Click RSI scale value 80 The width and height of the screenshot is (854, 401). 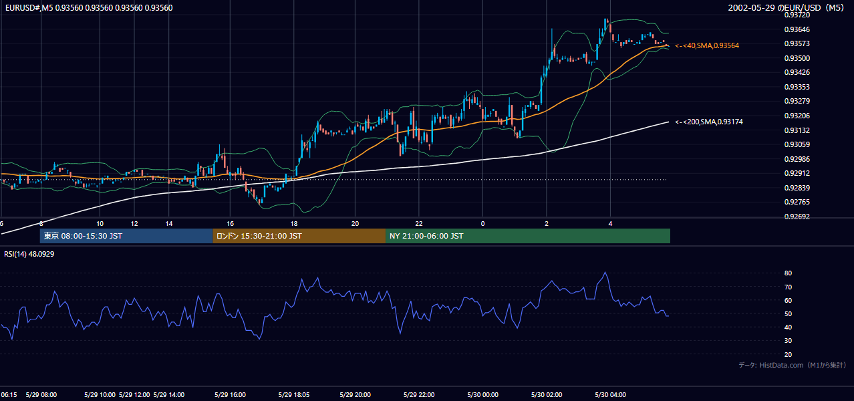pyautogui.click(x=789, y=273)
